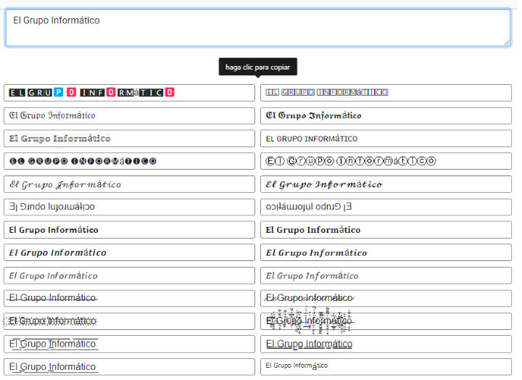522x380 pixels.
Task: Copy the light italic sans-serif style text
Action: pos(129,276)
